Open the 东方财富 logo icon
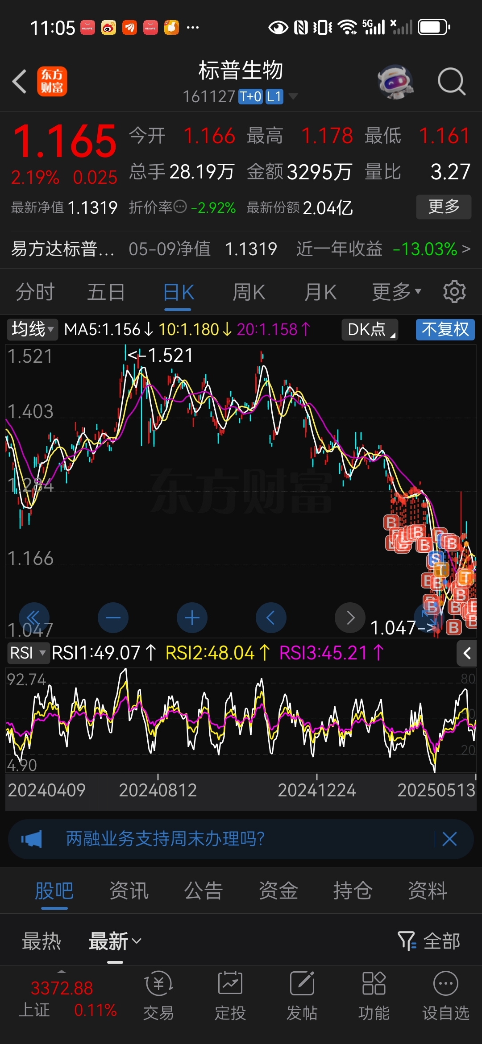 pyautogui.click(x=52, y=82)
